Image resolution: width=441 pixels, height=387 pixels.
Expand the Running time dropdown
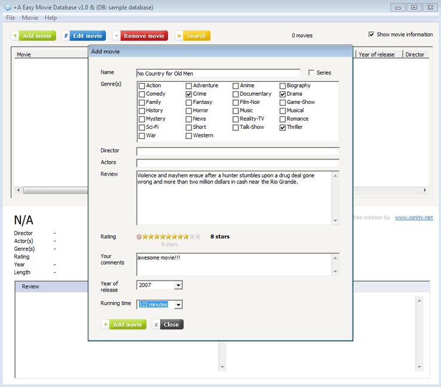tap(178, 305)
